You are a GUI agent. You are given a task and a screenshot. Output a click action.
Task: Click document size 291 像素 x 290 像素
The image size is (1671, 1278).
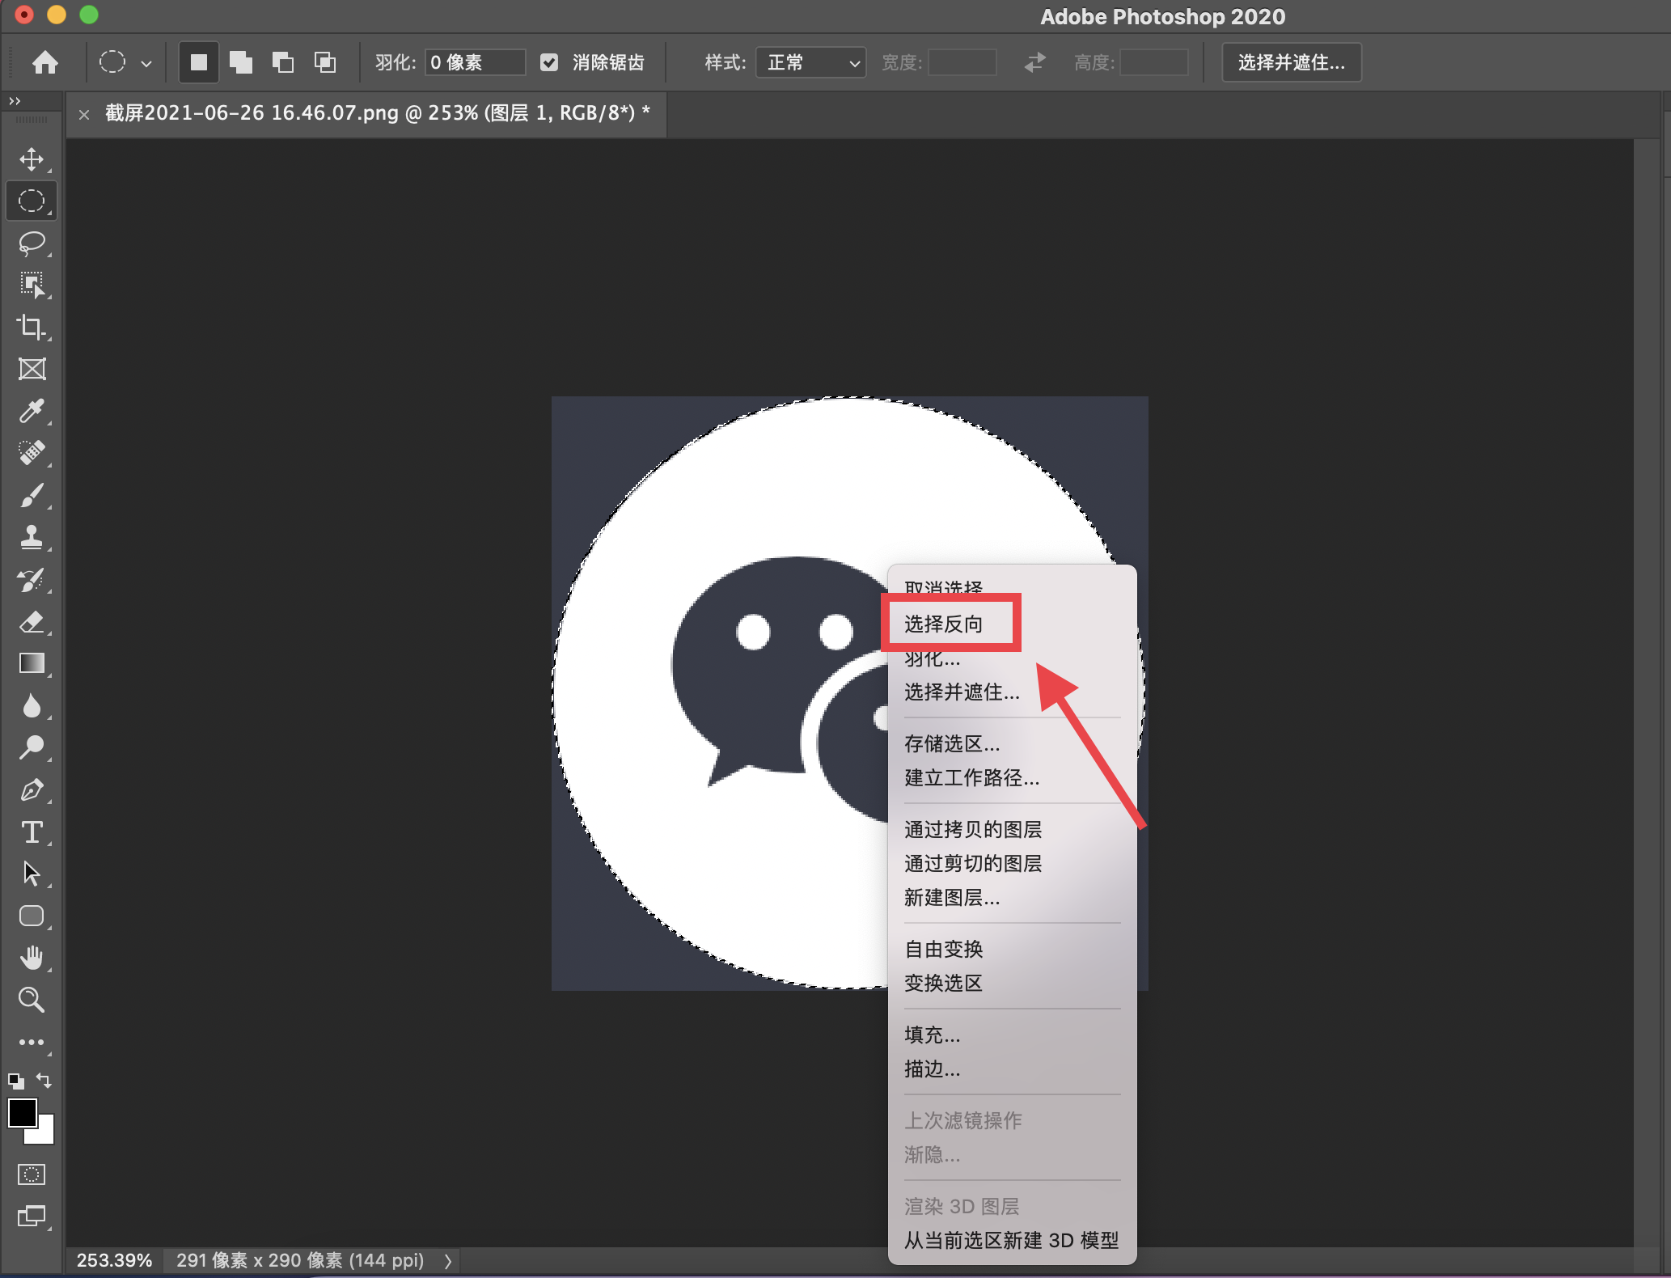click(300, 1260)
